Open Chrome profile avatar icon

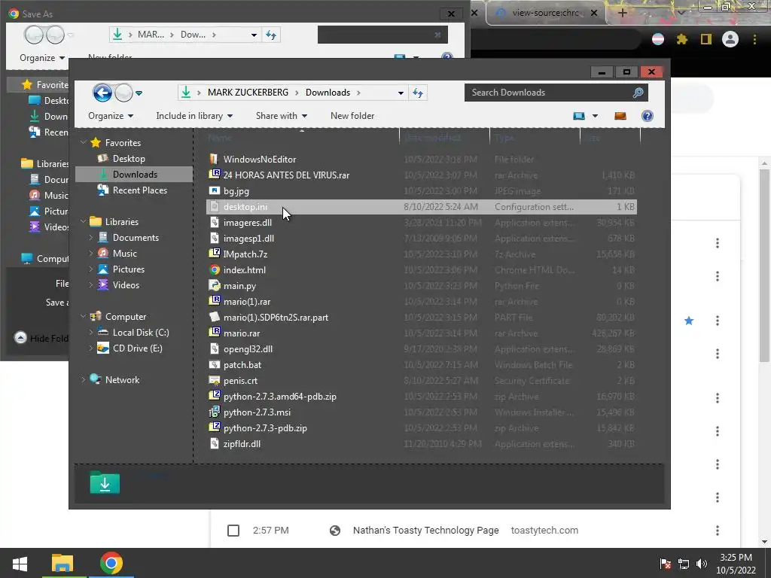click(x=730, y=39)
